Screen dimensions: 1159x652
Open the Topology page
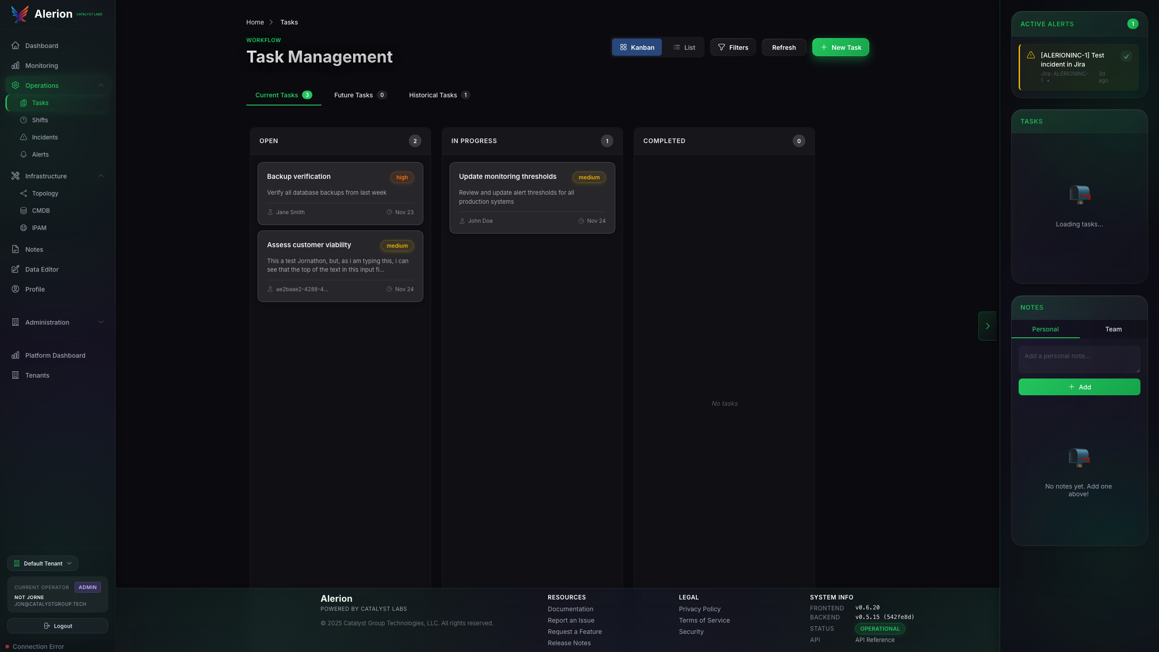coord(45,193)
